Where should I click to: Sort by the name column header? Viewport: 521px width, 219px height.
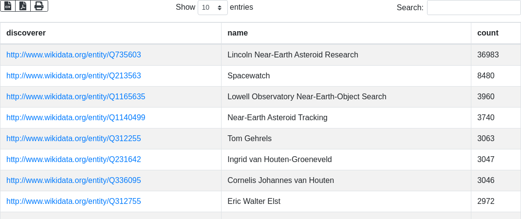pos(238,33)
